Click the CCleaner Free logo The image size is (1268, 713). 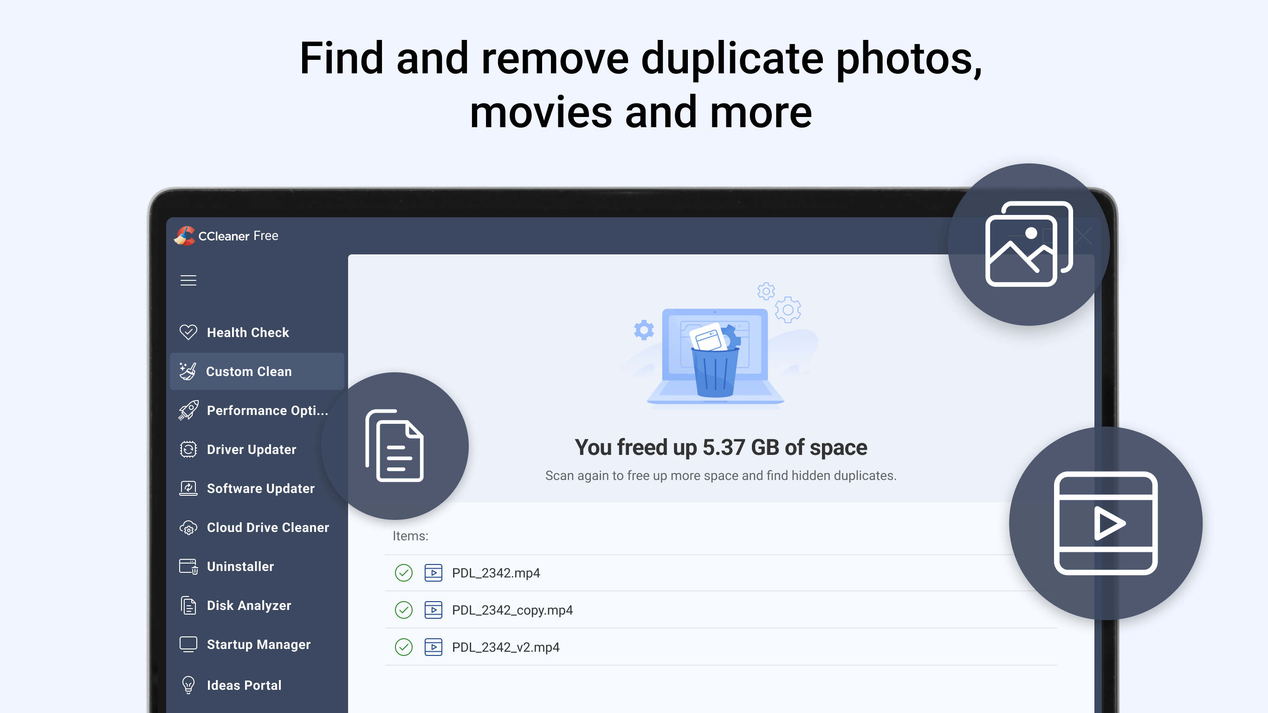coord(227,235)
